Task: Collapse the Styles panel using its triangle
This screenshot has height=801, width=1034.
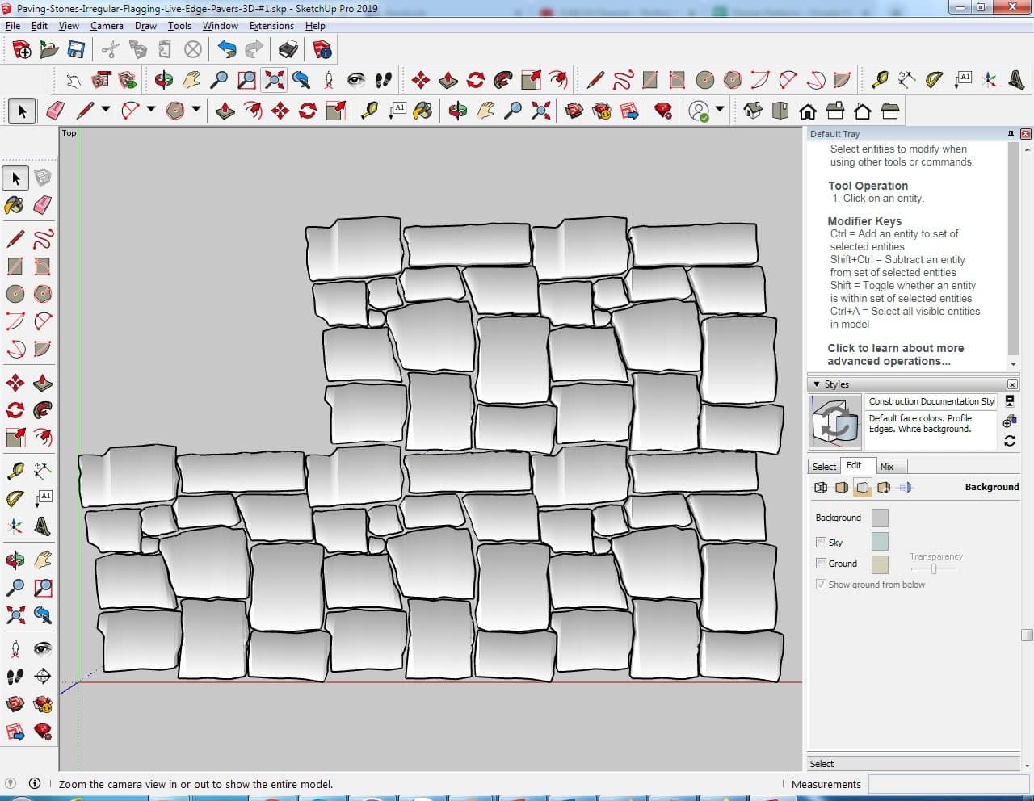Action: [x=817, y=384]
